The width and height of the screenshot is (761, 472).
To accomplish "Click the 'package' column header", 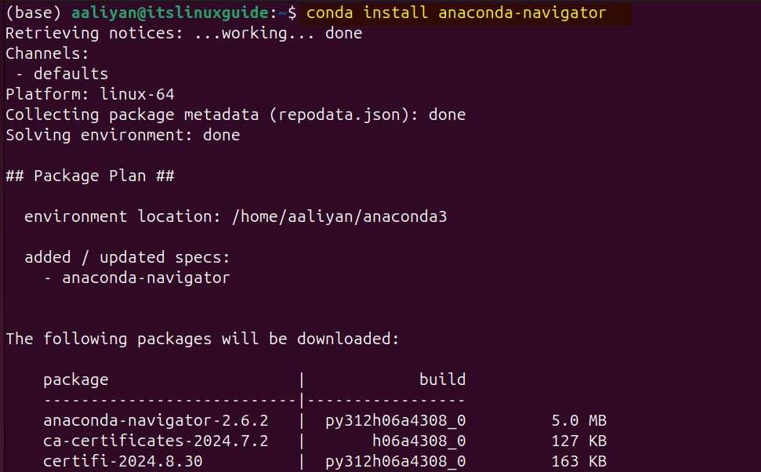I will (76, 379).
